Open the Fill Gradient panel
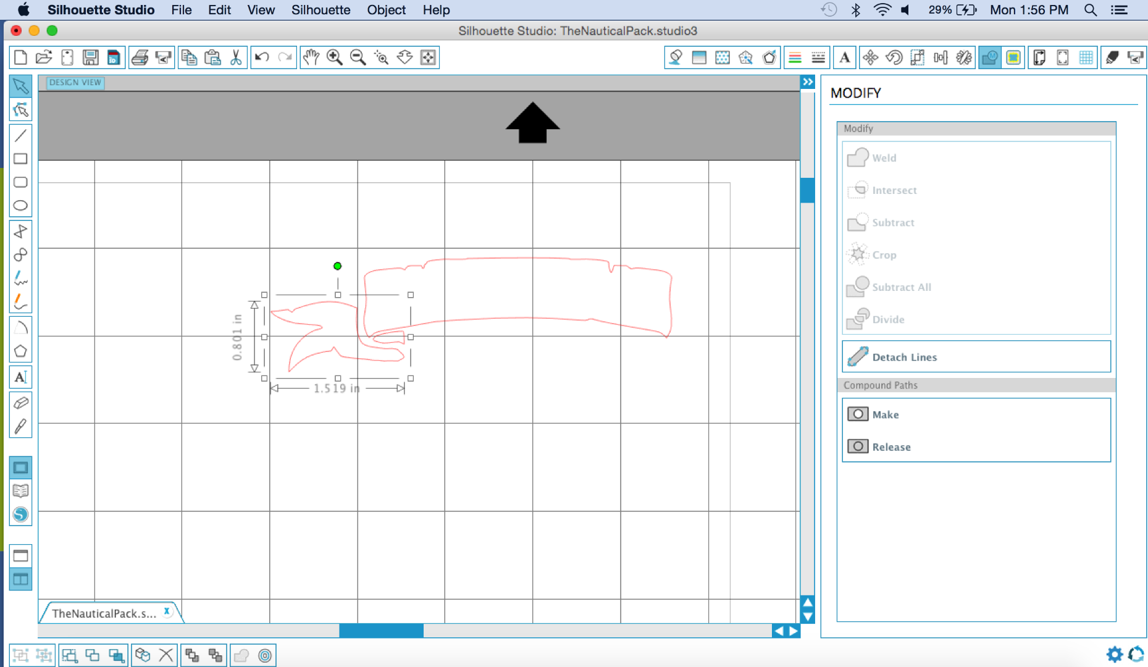This screenshot has width=1148, height=667. [x=699, y=57]
